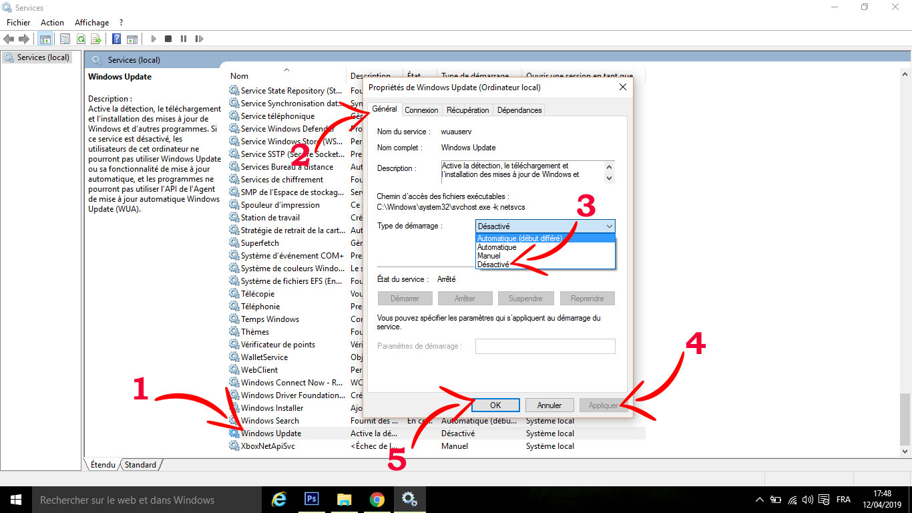
Task: Click Description box scroll-down arrow
Action: point(608,178)
